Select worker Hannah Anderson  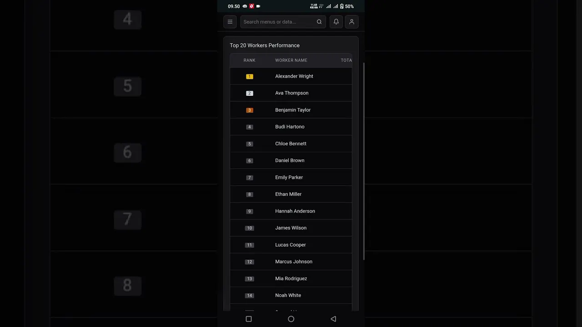pos(295,211)
